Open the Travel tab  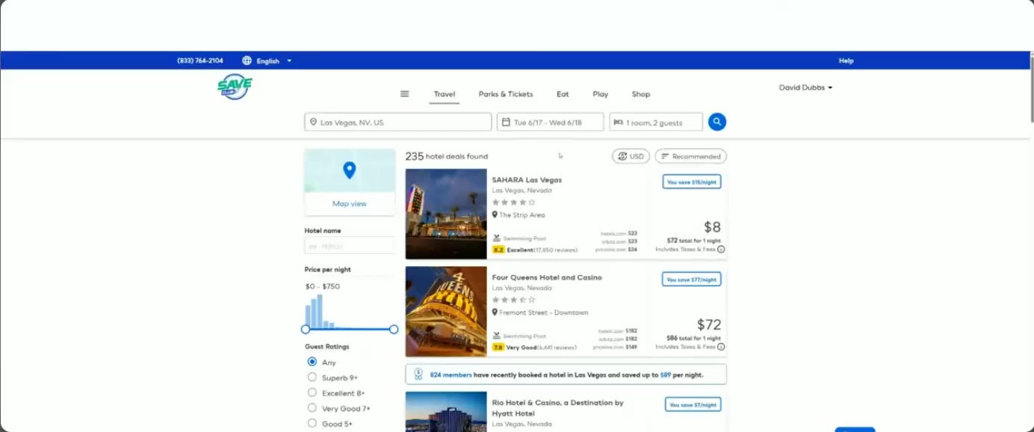tap(445, 94)
